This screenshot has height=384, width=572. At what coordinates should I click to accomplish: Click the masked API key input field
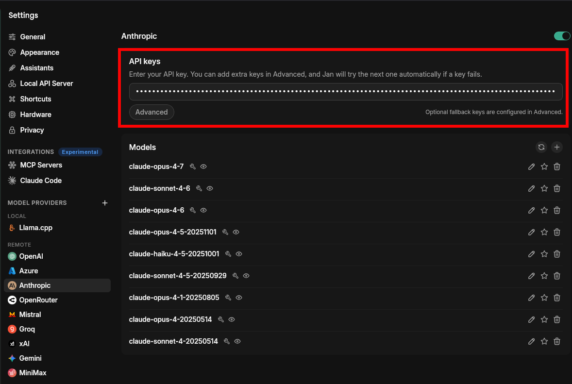click(x=346, y=92)
